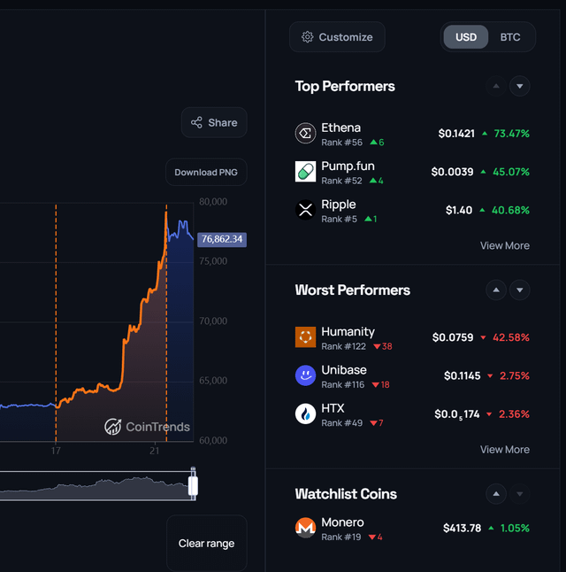566x572 pixels.
Task: Click Rank #122 under Humanity
Action: (x=343, y=346)
